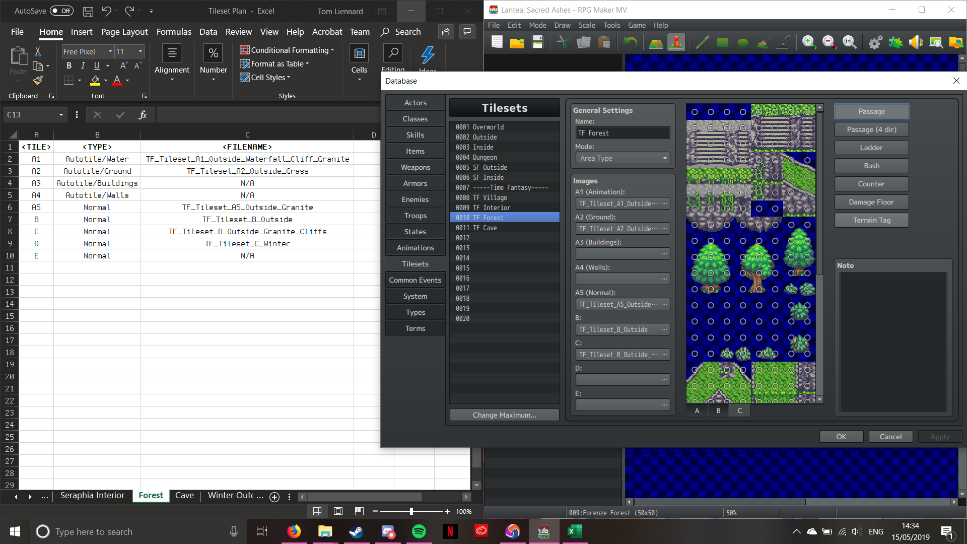Open the Sound Test speaker icon
The image size is (967, 544).
[916, 43]
